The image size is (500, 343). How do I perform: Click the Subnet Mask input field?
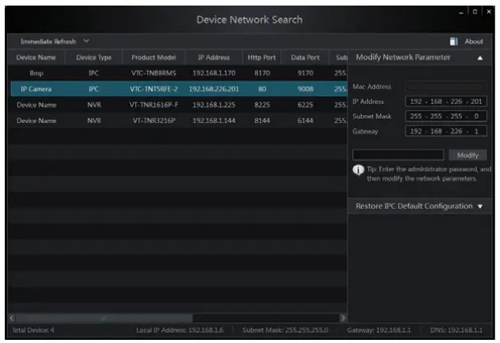[x=446, y=116]
